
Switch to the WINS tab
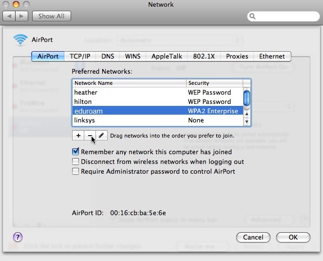click(x=133, y=56)
